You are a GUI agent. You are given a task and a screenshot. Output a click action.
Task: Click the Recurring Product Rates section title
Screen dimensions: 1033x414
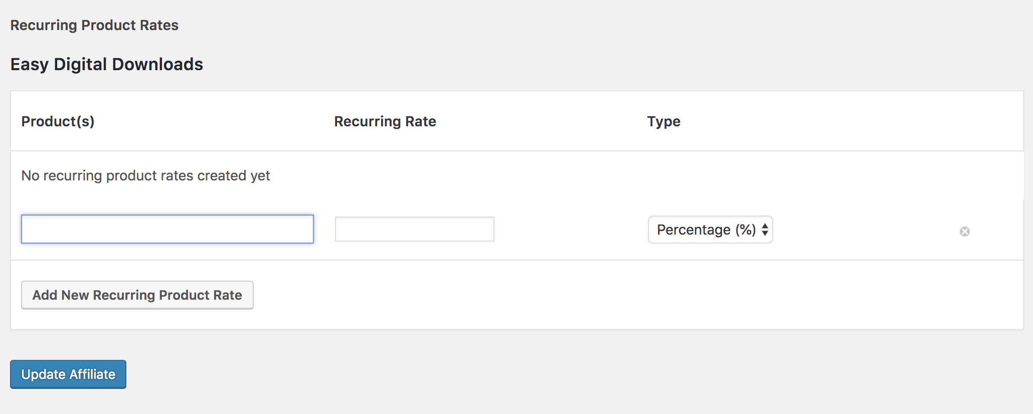(94, 25)
